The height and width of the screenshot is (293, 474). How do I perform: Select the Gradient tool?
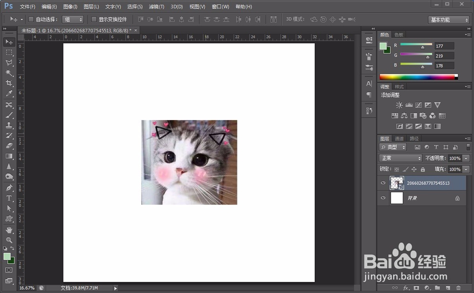click(9, 156)
